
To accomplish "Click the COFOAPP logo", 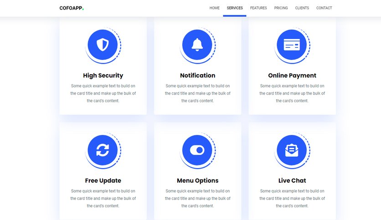I will 72,8.
